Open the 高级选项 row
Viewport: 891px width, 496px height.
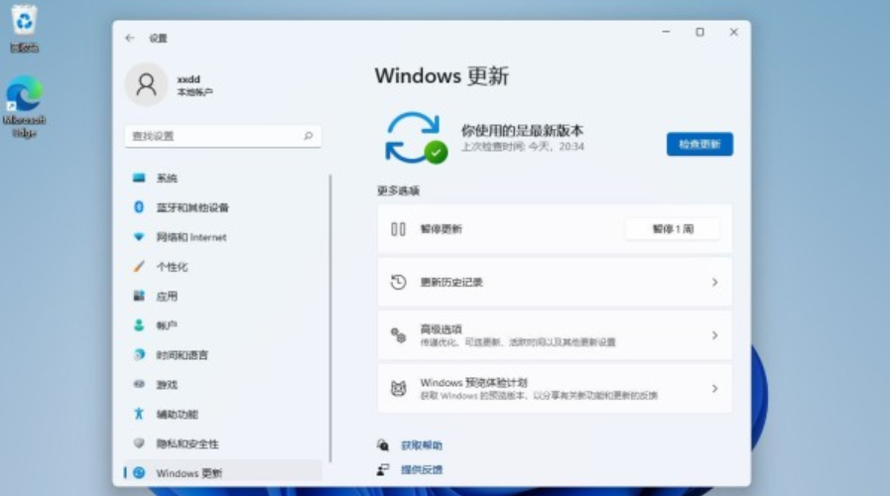pyautogui.click(x=555, y=335)
